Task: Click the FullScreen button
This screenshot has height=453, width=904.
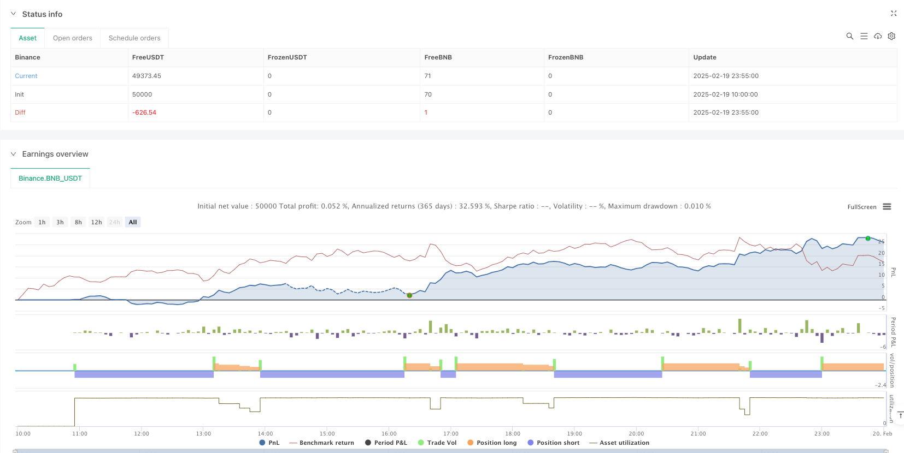Action: point(861,207)
